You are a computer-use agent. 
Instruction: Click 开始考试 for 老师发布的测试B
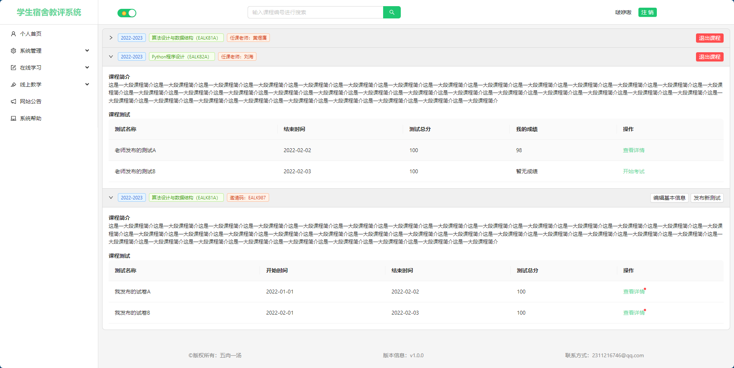point(633,171)
